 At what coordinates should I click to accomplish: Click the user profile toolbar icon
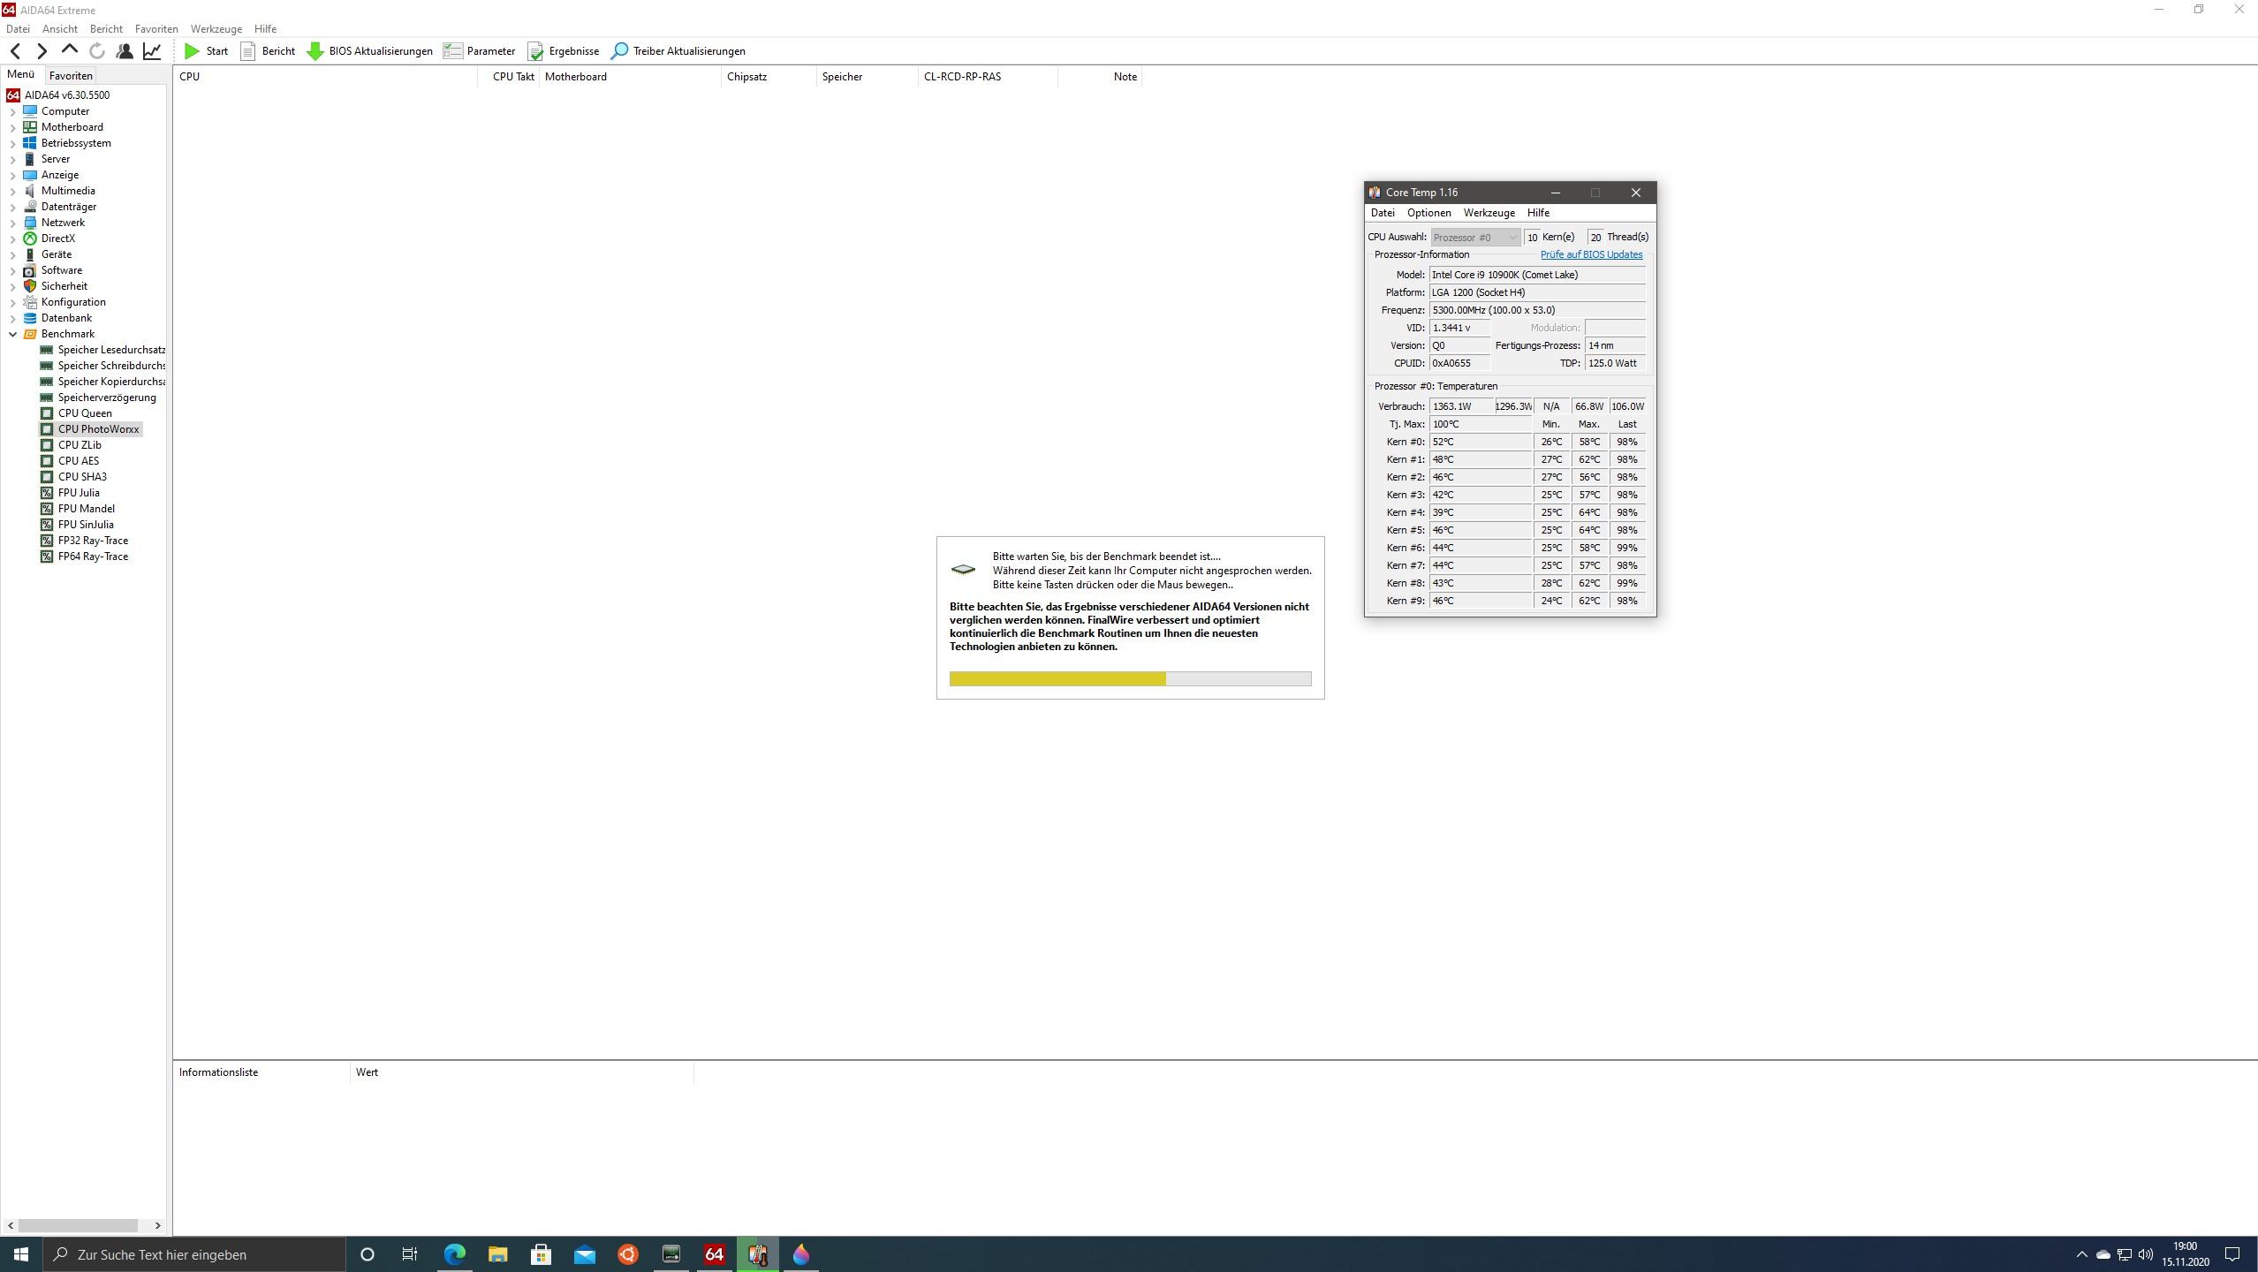(125, 51)
